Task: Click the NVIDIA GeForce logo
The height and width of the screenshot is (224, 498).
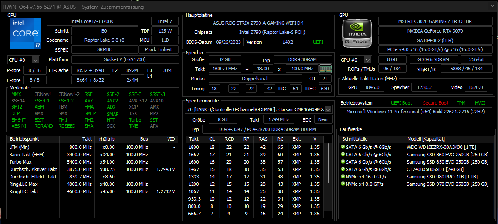Action: (357, 33)
